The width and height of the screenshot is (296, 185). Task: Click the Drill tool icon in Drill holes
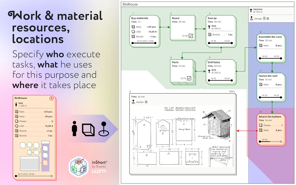pyautogui.click(x=209, y=71)
